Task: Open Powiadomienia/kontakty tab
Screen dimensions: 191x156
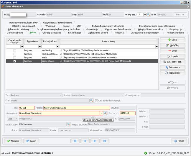Action: [23, 23]
